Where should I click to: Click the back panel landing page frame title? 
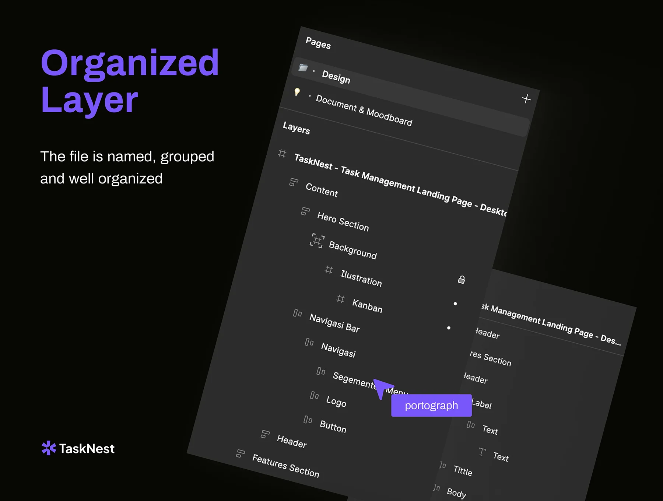click(x=551, y=325)
